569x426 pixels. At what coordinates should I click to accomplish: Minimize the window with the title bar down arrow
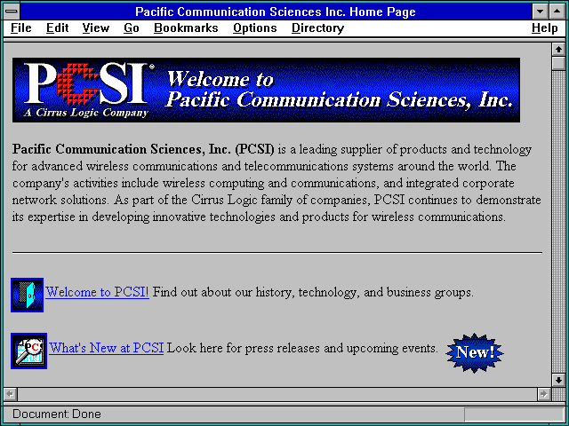(540, 12)
